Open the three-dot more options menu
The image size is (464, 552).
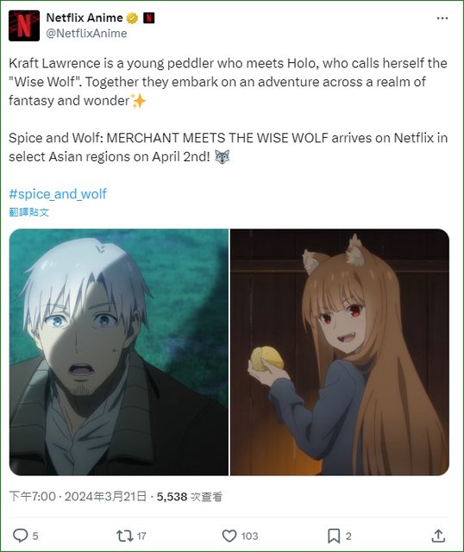click(x=442, y=18)
